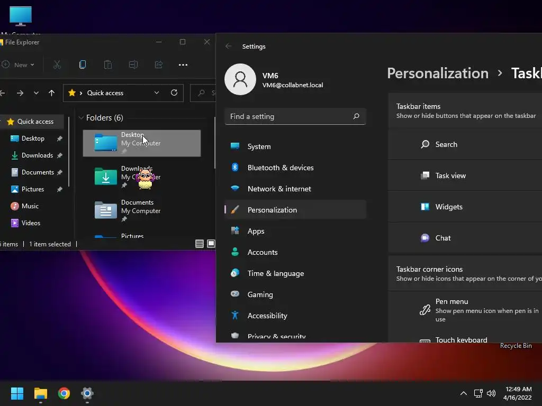Click the Widgets taskbar item row
542x406 pixels.
click(x=465, y=207)
